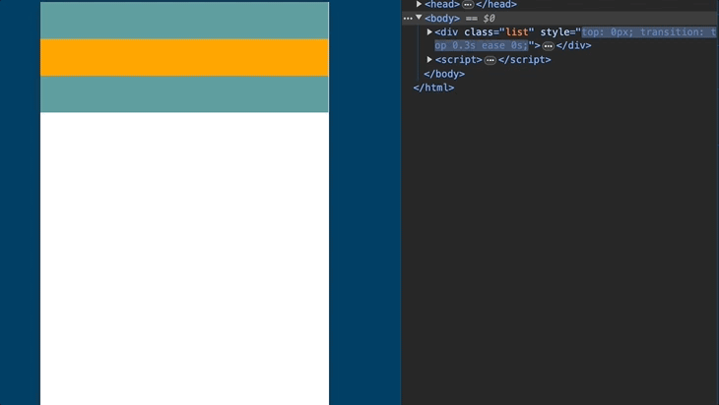Click the $0 console reference text
Viewport: 719px width, 405px height.
coord(489,19)
